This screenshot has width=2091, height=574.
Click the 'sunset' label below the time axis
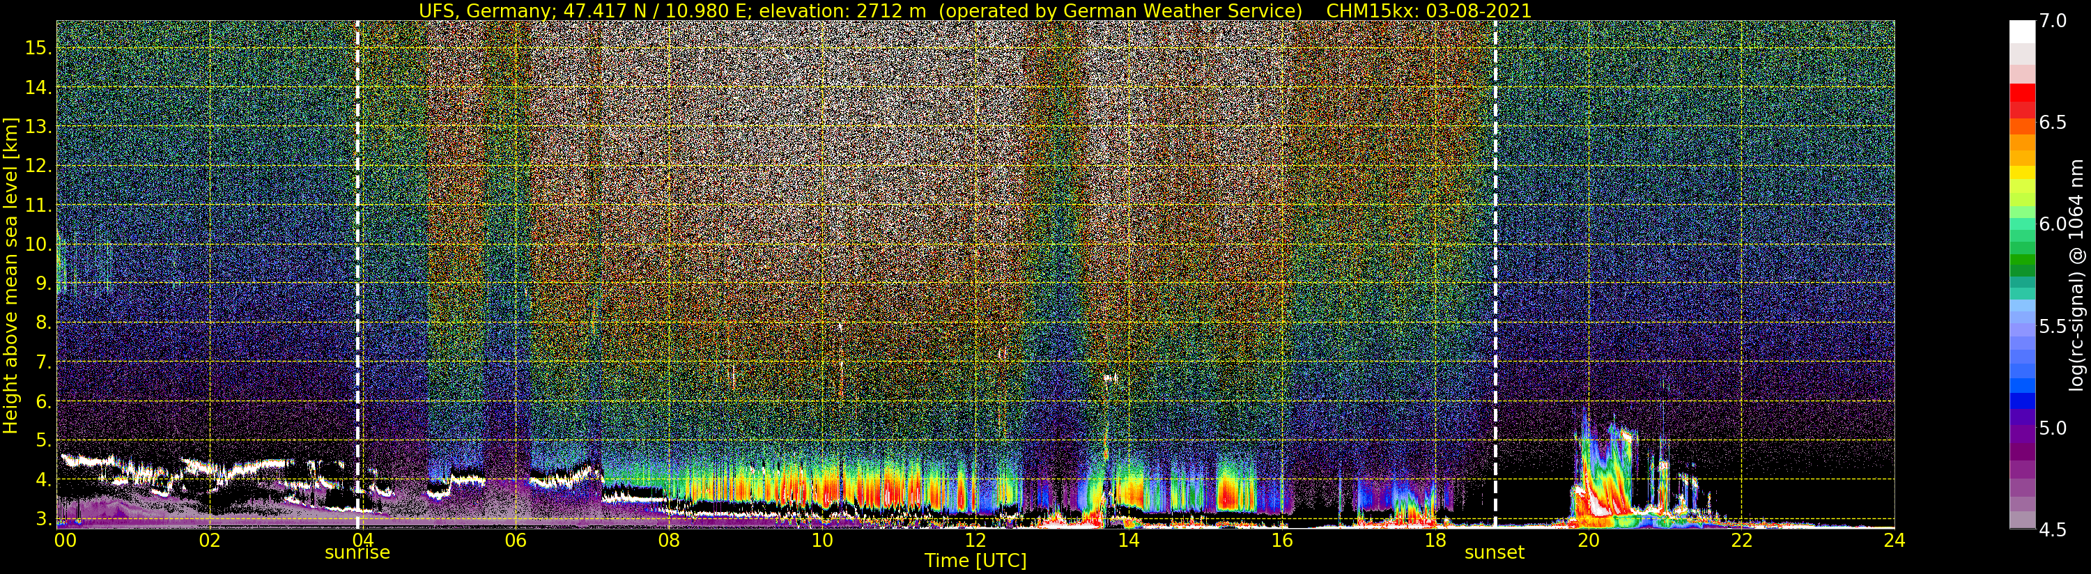[1495, 552]
